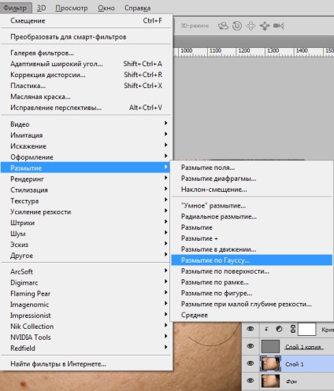Click the 3D orbit camera icon

pyautogui.click(x=223, y=26)
